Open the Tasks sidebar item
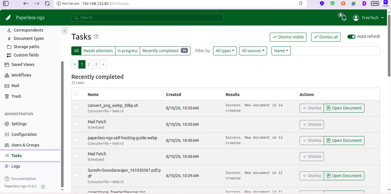391x194 pixels. (x=30, y=156)
